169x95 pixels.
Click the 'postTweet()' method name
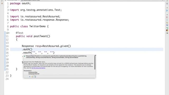pos(42,36)
